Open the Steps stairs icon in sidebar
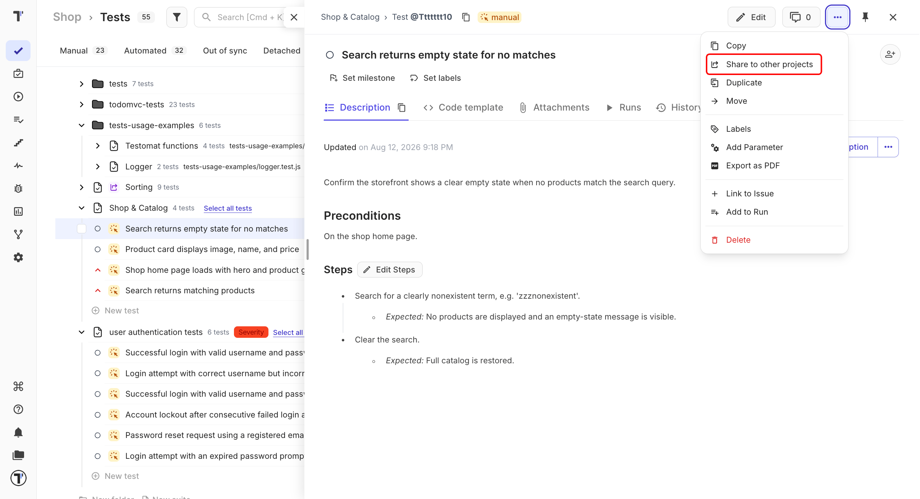The height and width of the screenshot is (499, 920). tap(18, 143)
